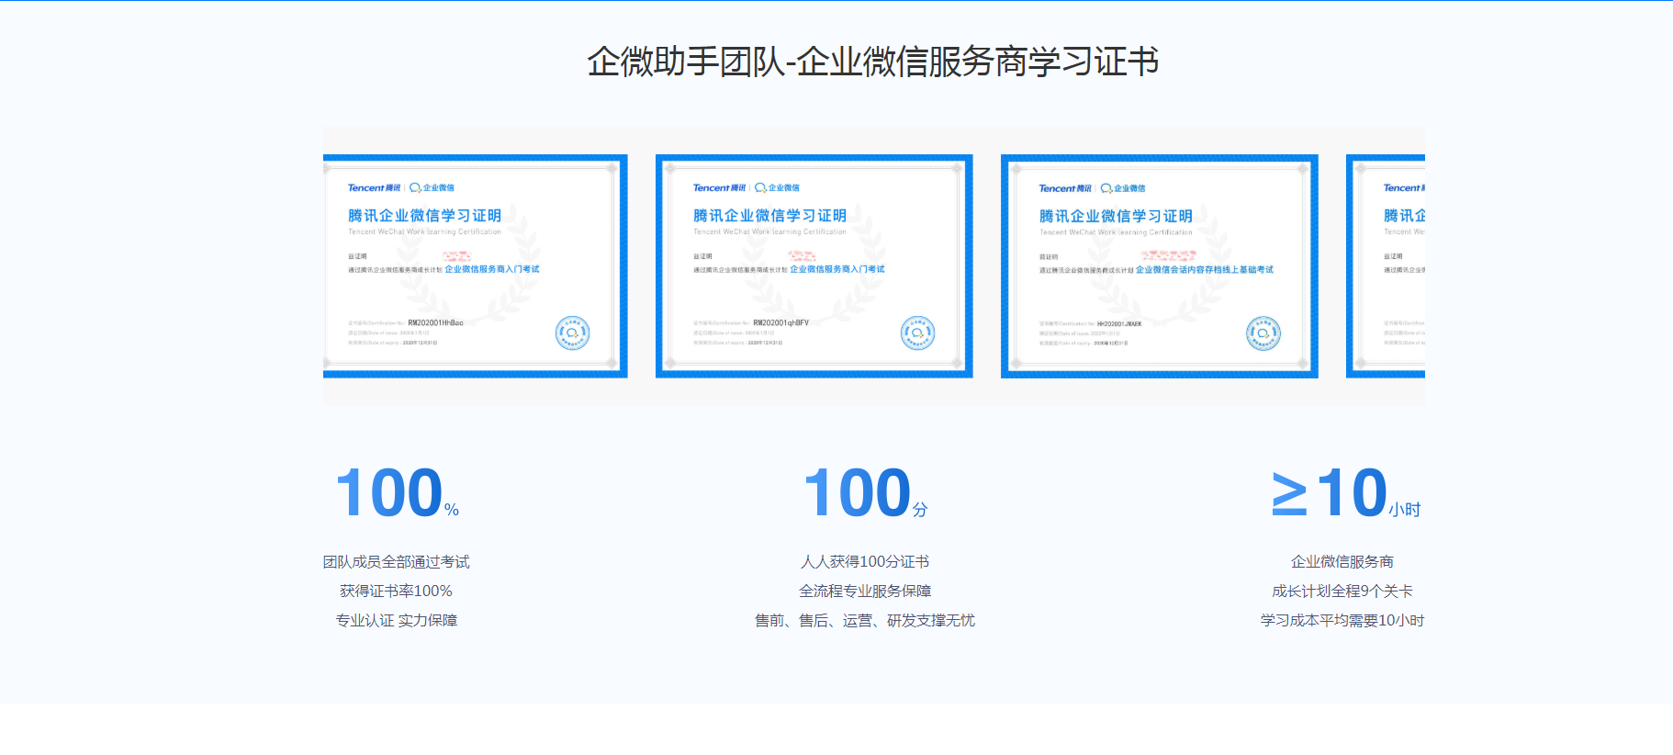Image resolution: width=1673 pixels, height=755 pixels.
Task: Select the partially visible fourth certificate
Action: click(x=1386, y=266)
